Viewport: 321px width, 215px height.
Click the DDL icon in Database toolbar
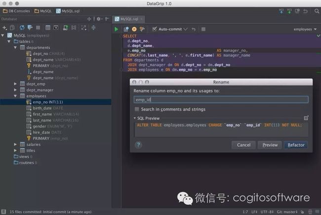click(x=66, y=28)
